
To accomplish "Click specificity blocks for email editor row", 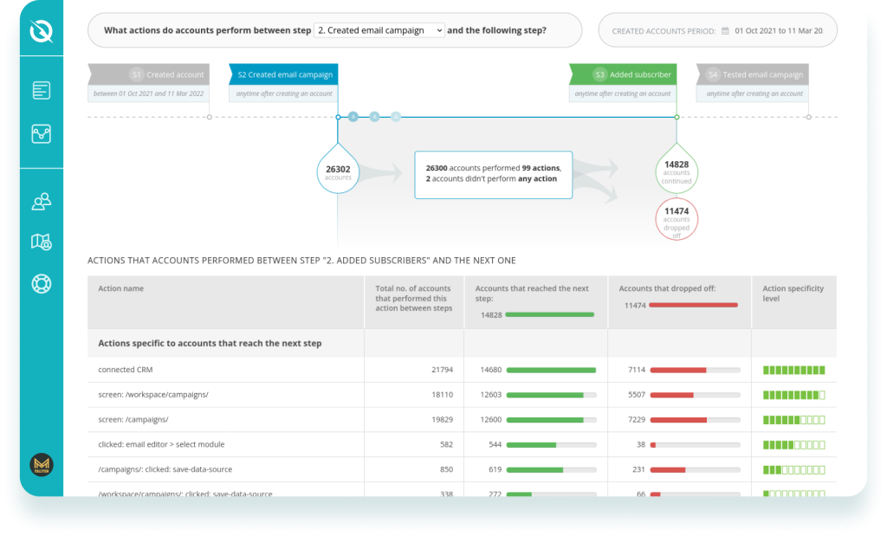I will pos(794,445).
